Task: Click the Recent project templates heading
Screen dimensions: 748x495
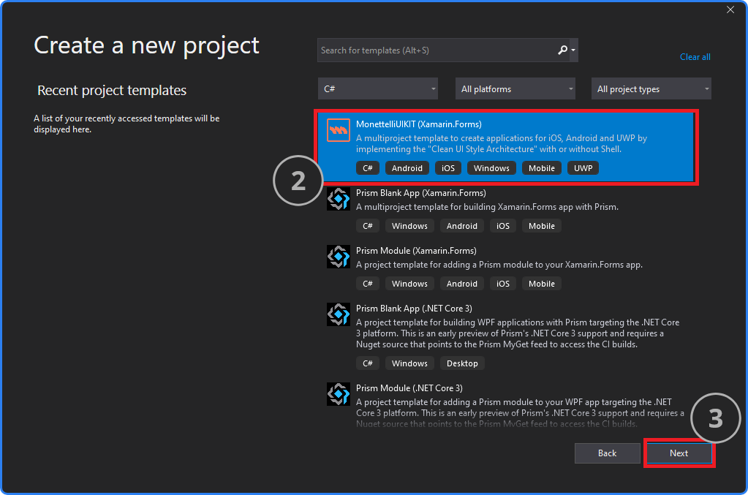Action: click(x=112, y=90)
